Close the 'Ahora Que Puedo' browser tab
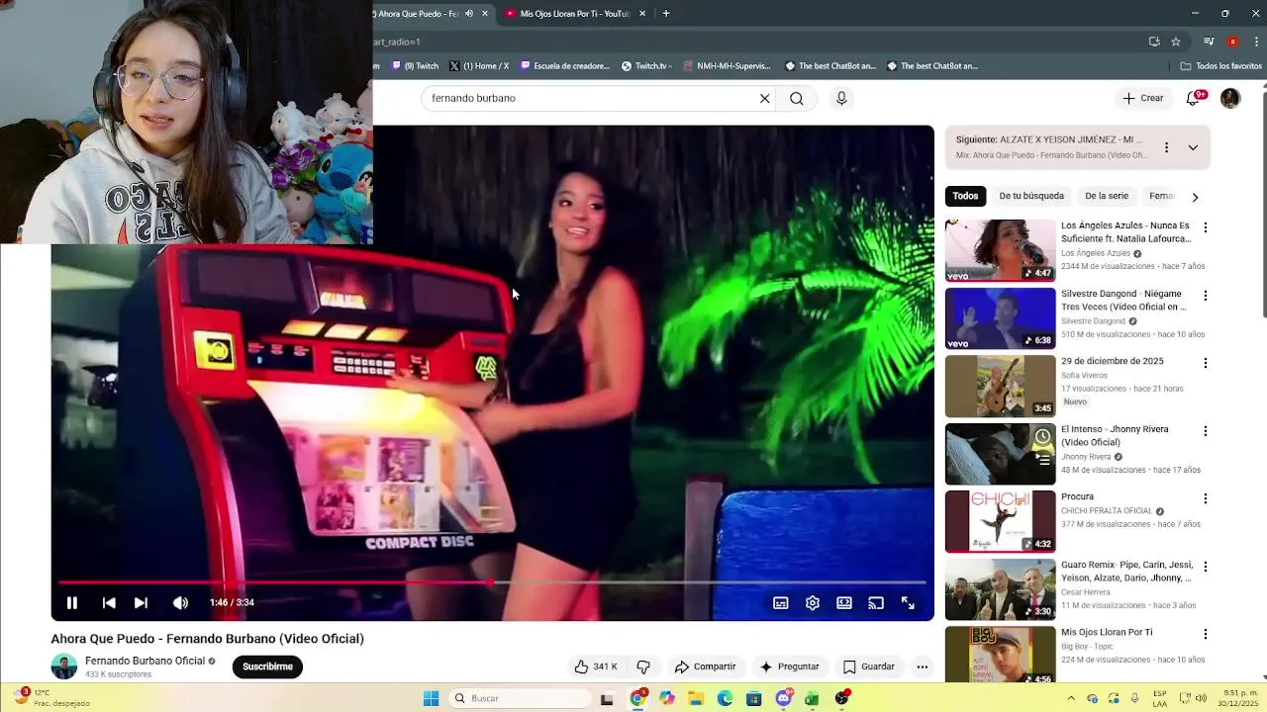 click(485, 14)
